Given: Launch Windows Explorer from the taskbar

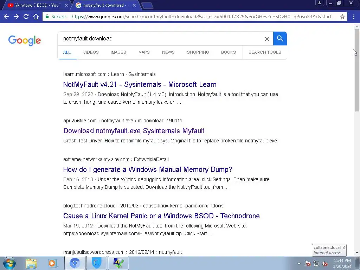Looking at the screenshot, I should (31, 263).
